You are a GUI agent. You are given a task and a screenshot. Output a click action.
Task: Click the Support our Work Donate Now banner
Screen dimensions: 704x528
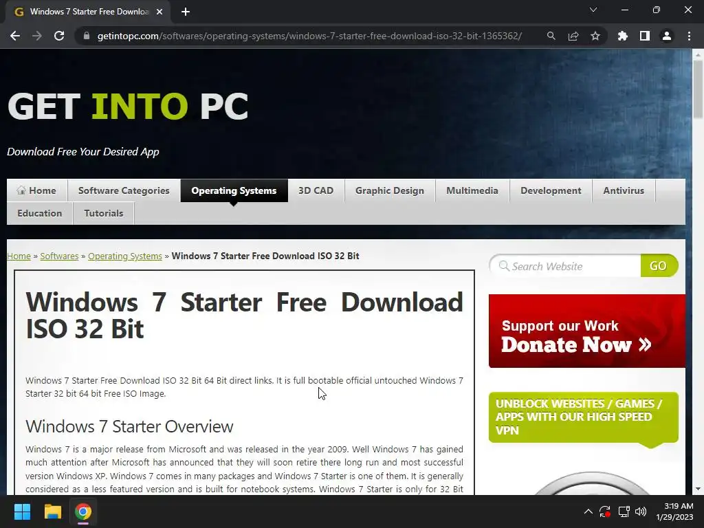tap(587, 331)
